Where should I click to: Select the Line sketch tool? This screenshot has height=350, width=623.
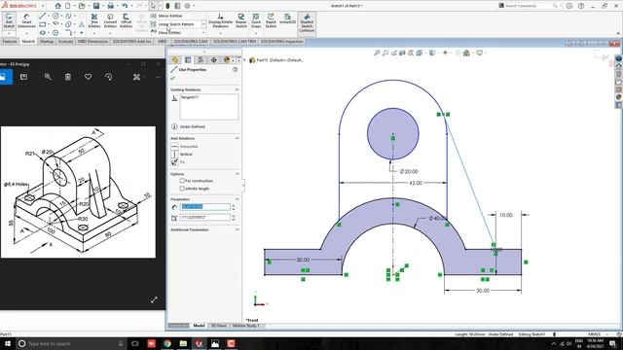pyautogui.click(x=43, y=16)
